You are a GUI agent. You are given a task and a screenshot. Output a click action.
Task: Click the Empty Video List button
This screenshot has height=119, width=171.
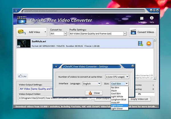click(x=139, y=99)
